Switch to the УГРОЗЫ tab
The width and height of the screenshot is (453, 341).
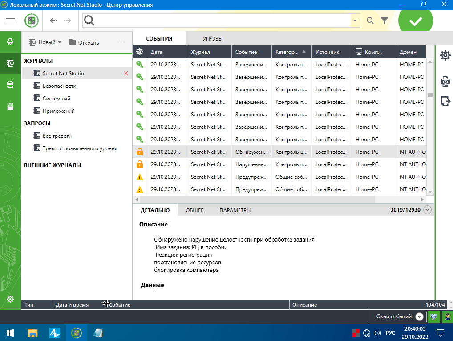click(x=213, y=38)
